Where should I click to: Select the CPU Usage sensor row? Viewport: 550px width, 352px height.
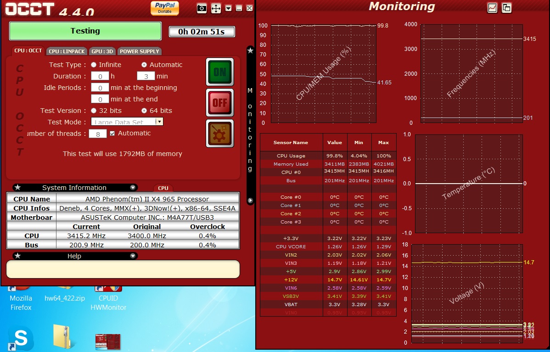(328, 156)
